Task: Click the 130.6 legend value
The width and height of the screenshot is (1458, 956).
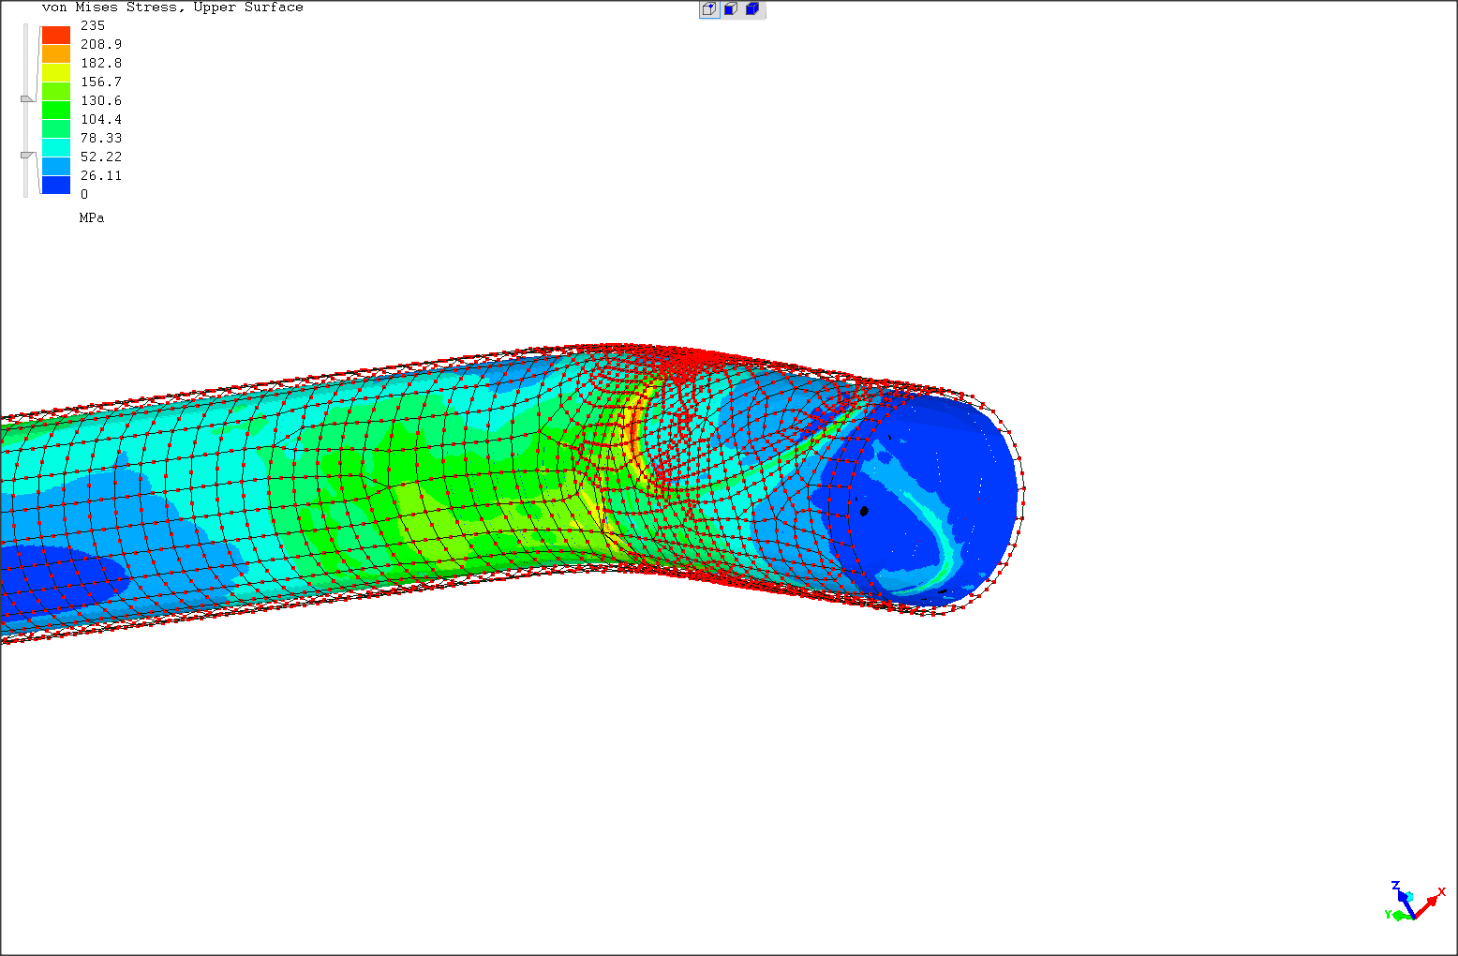Action: pos(101,100)
